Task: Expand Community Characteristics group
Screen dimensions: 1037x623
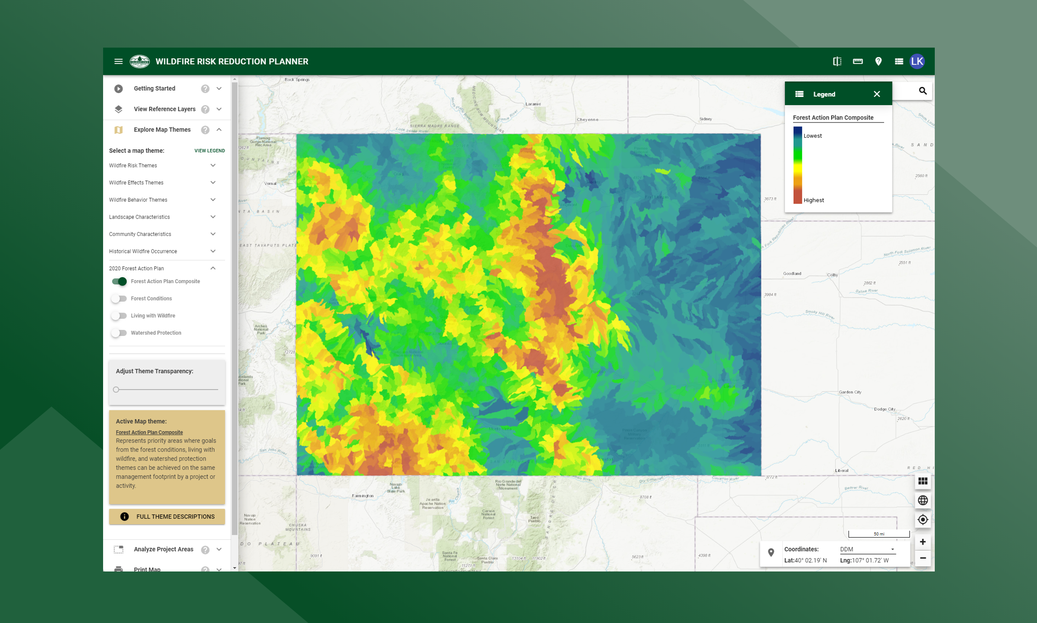Action: [x=213, y=234]
